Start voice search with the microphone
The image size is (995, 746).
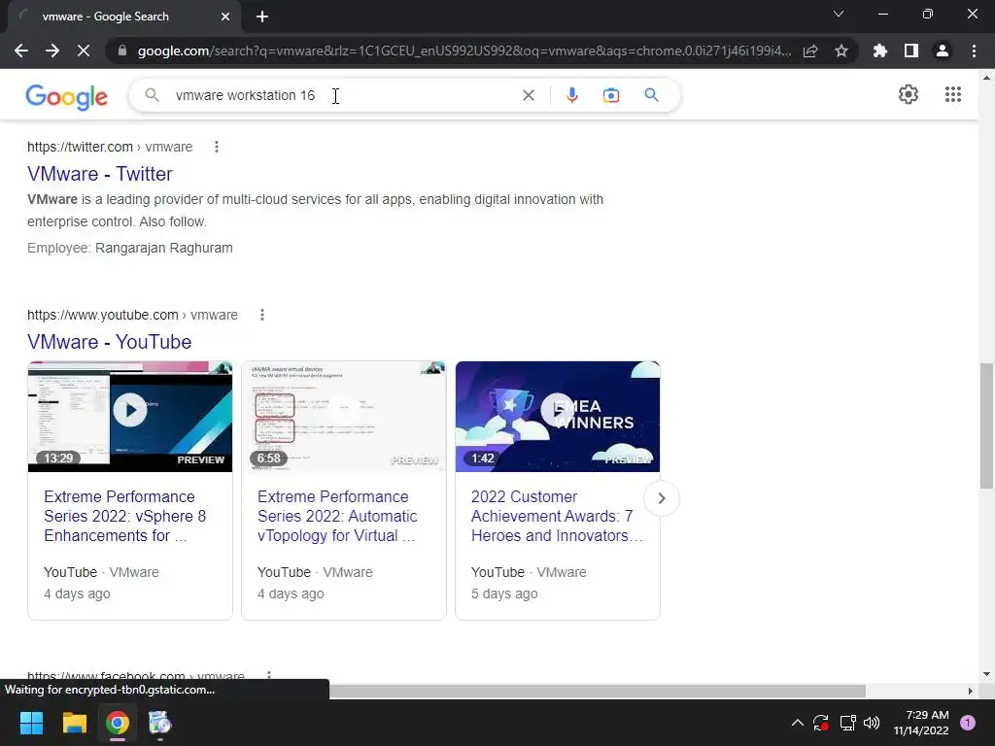(x=571, y=95)
